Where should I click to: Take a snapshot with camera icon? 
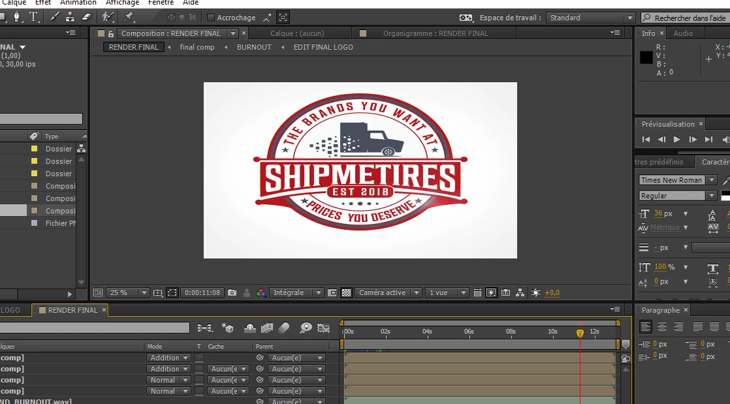[232, 293]
